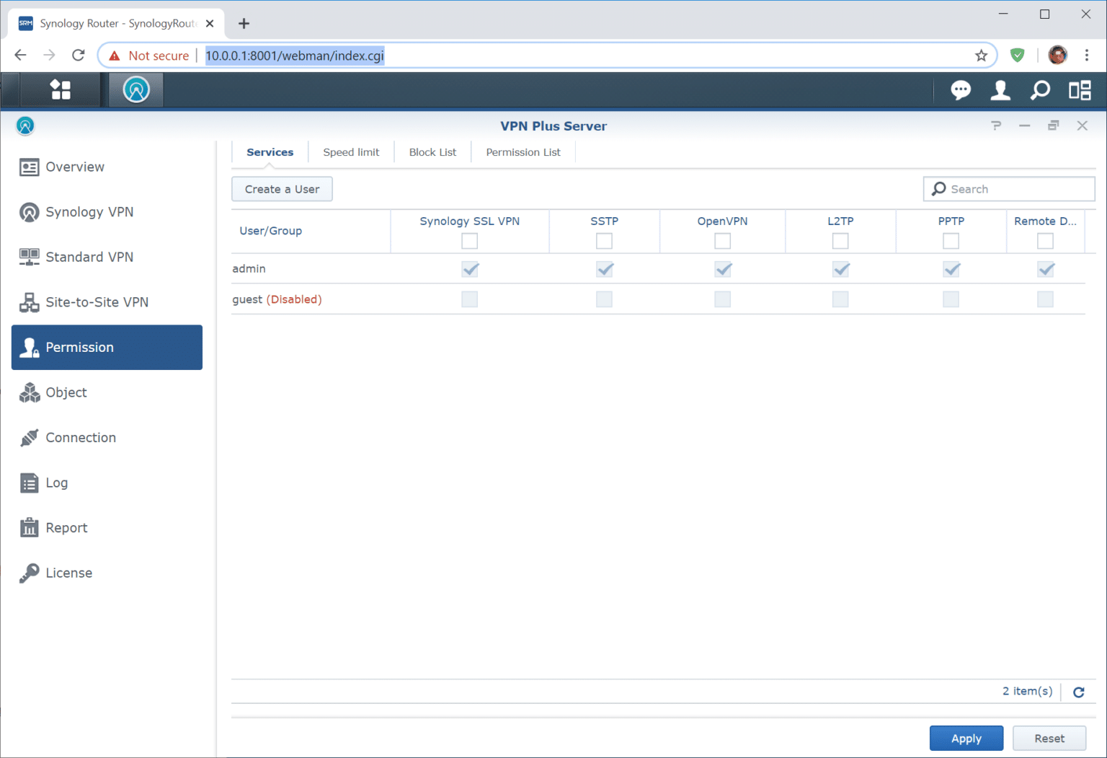Toggle admin's SSTP checkbox

pyautogui.click(x=605, y=269)
